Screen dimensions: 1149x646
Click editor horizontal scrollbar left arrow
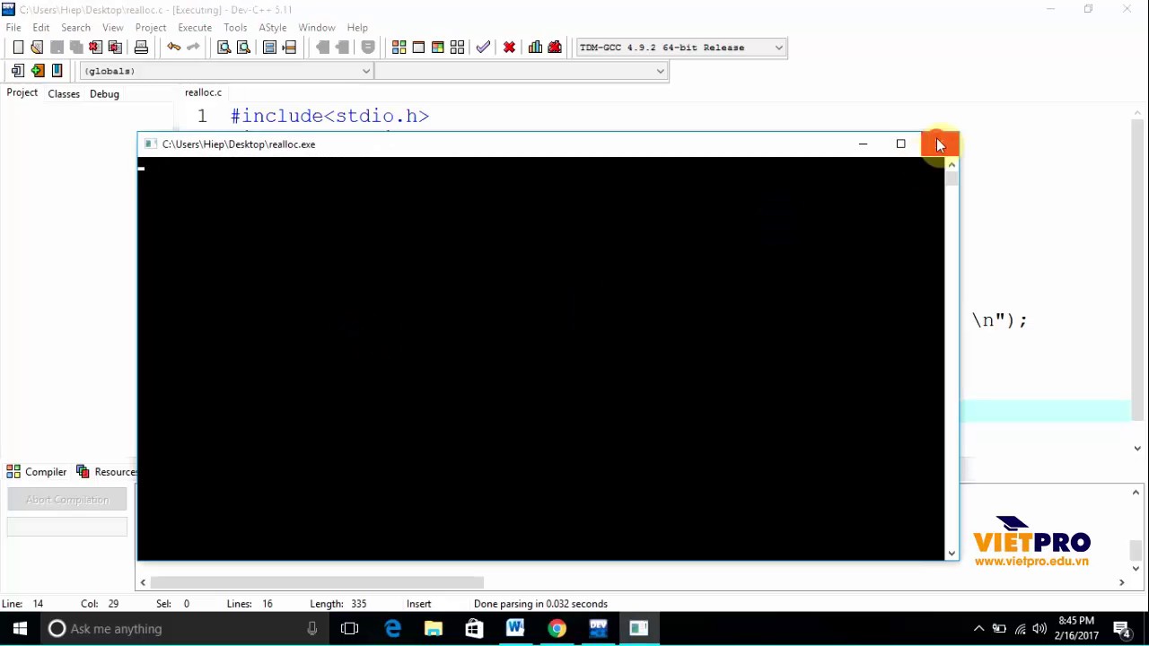[143, 582]
